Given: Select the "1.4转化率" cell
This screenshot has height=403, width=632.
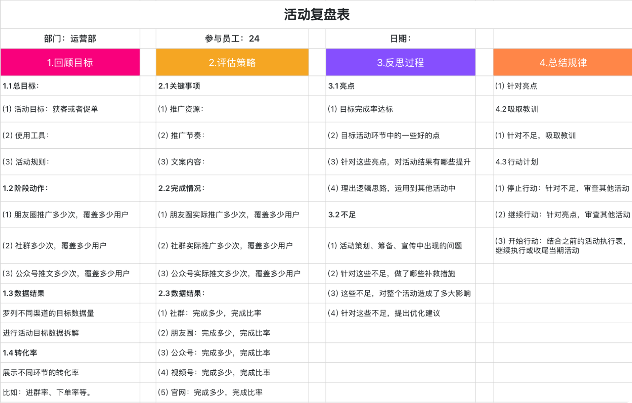Looking at the screenshot, I should click(x=70, y=352).
